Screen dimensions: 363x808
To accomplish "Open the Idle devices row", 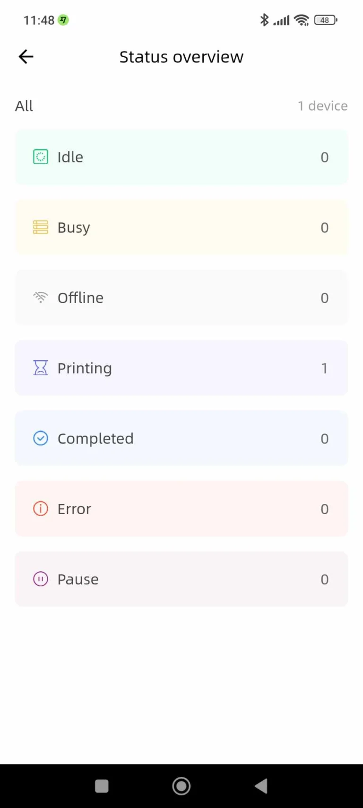I will click(x=181, y=157).
